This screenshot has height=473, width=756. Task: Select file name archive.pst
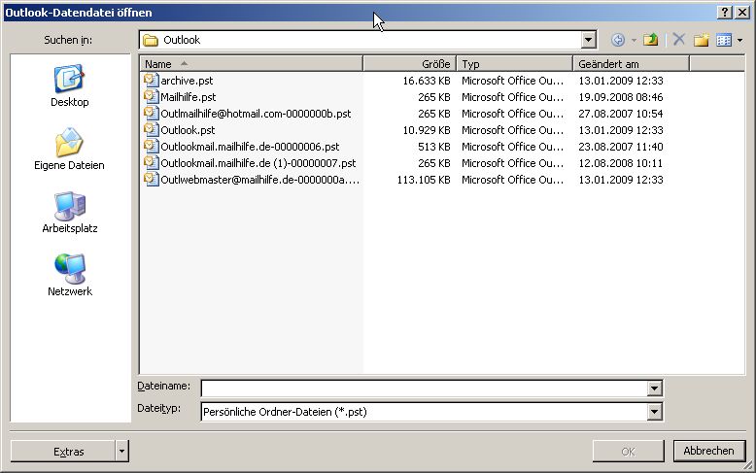click(187, 81)
